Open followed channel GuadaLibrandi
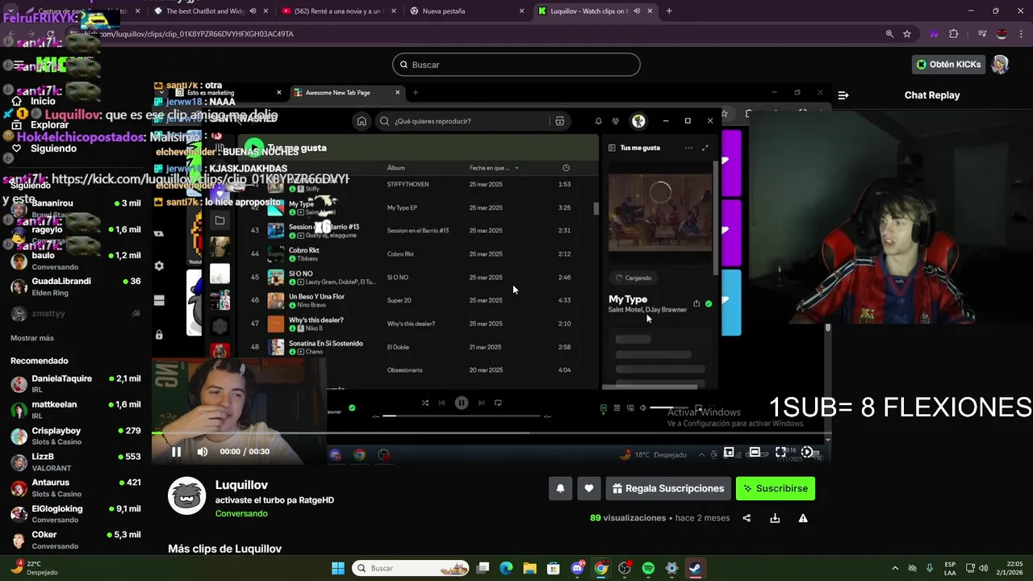Image resolution: width=1033 pixels, height=581 pixels. point(75,286)
